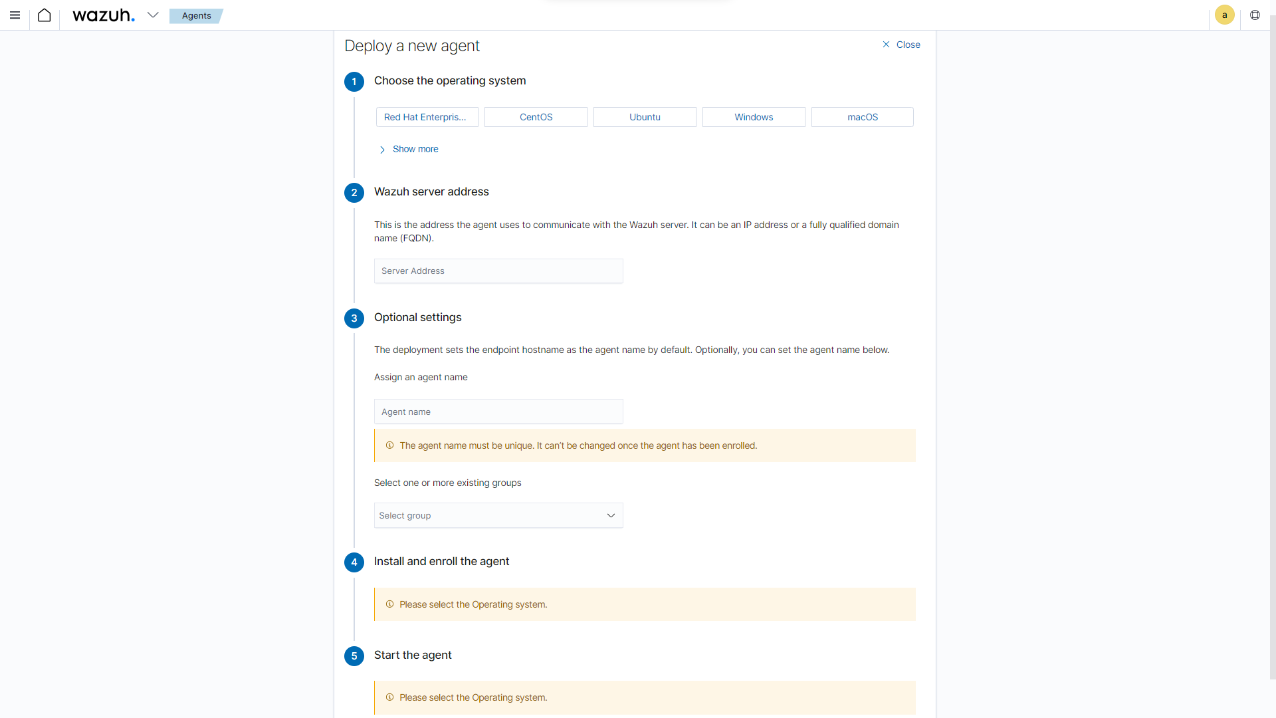Open the user avatar menu
This screenshot has width=1276, height=718.
pyautogui.click(x=1224, y=15)
